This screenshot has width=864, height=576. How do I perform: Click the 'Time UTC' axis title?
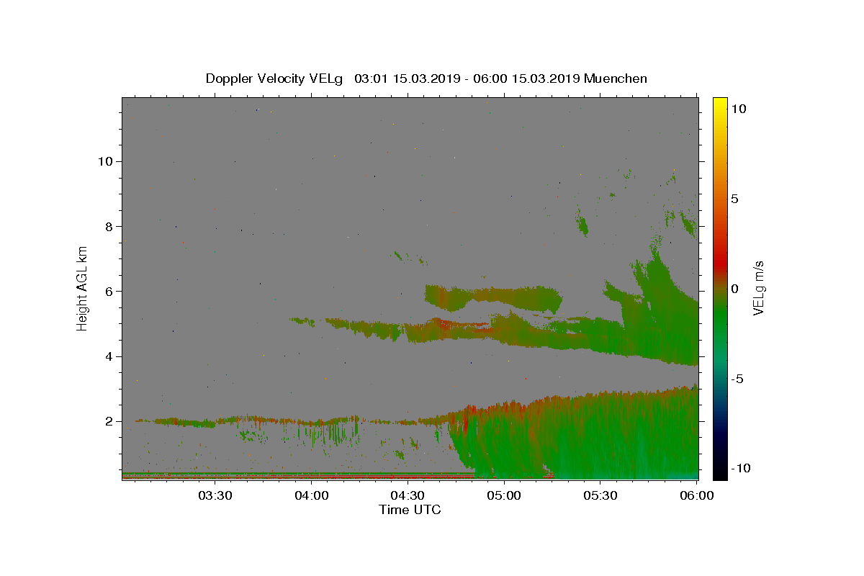[410, 510]
